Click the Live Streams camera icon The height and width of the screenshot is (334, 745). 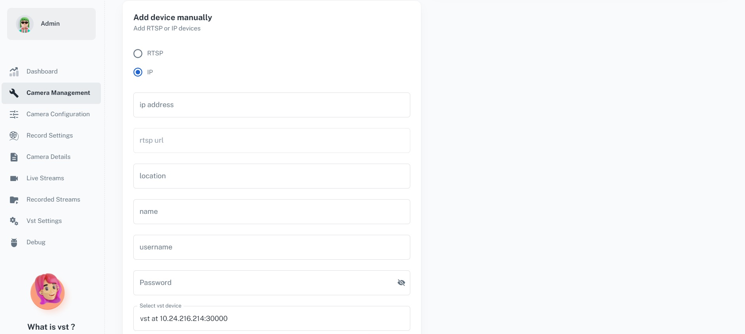click(x=14, y=178)
